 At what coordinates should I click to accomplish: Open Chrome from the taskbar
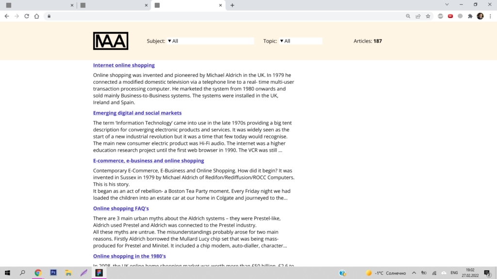tap(38, 273)
